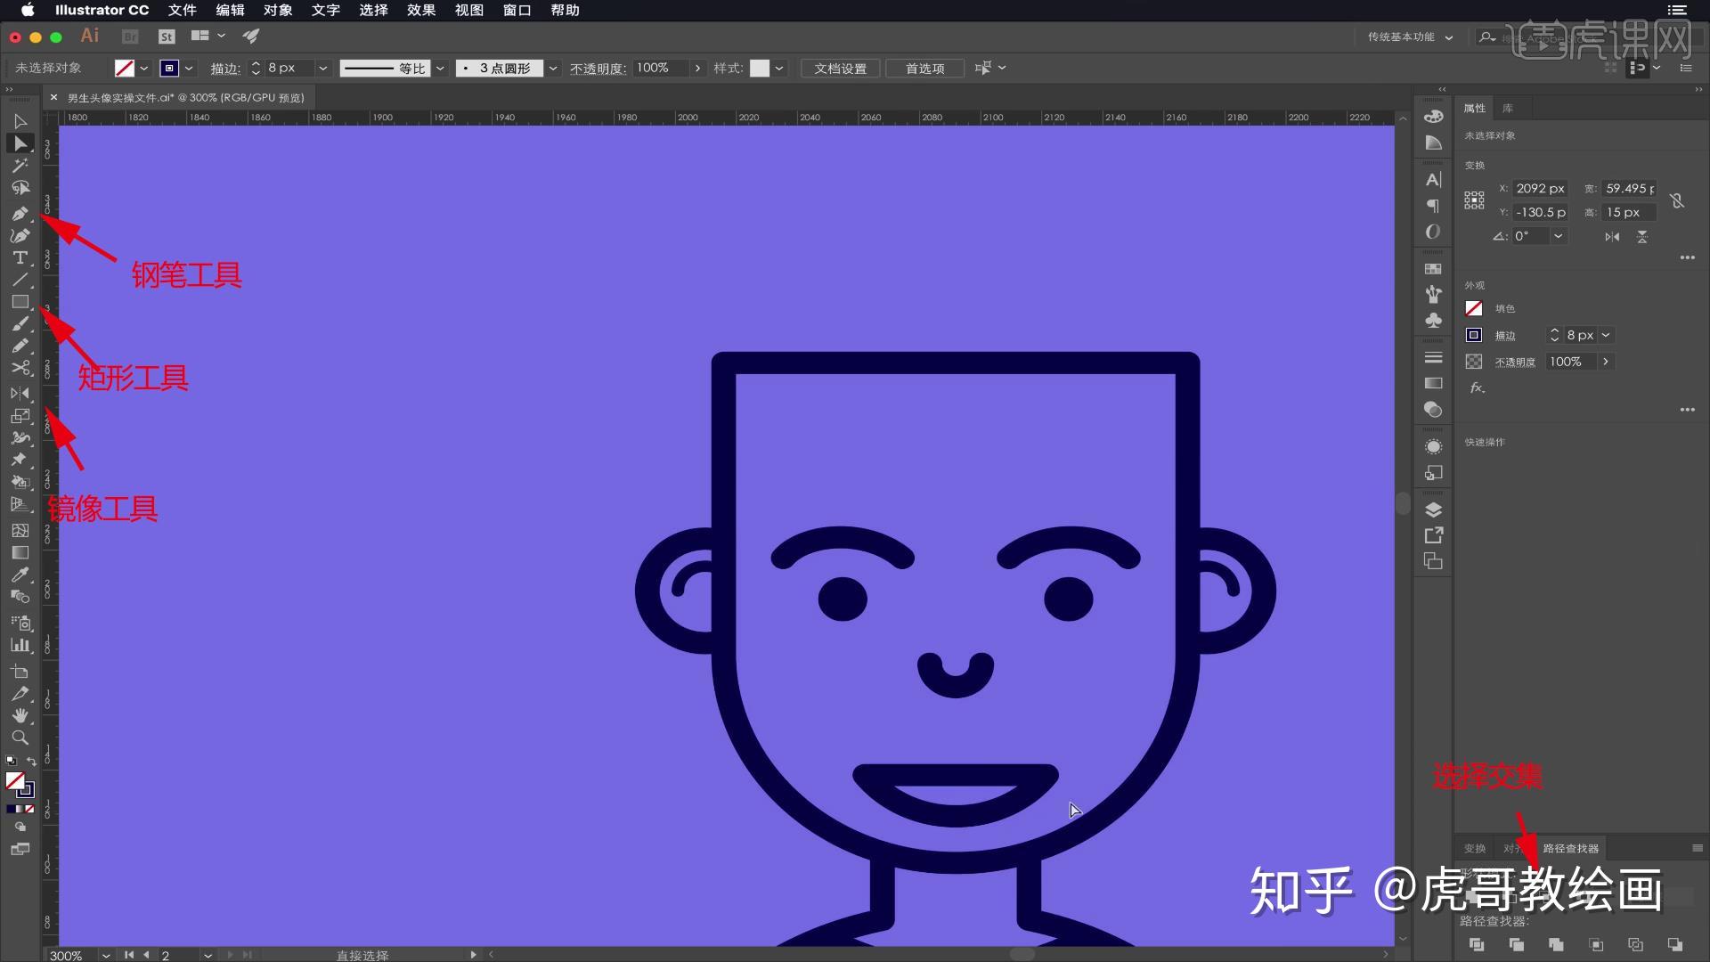Switch to the 库 panel tab
This screenshot has height=962, width=1710.
click(1508, 108)
